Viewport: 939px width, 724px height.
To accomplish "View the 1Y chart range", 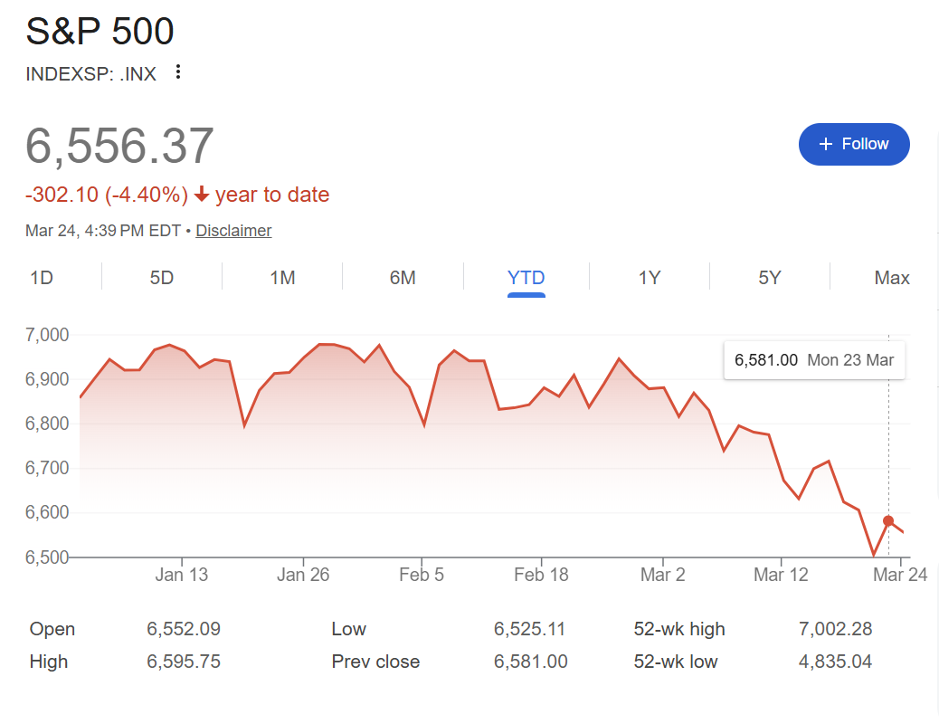I will point(650,278).
